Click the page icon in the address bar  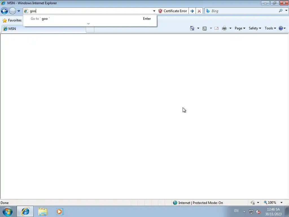[x=26, y=11]
